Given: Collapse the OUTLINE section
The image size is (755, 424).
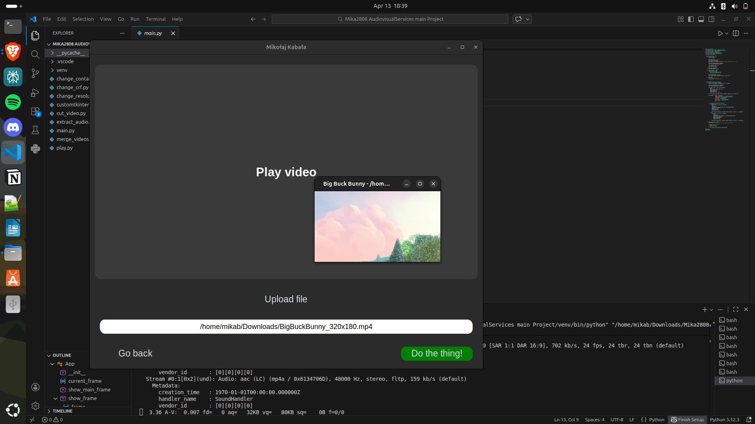Looking at the screenshot, I should pos(62,355).
